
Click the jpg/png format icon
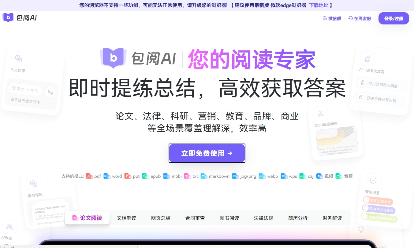pyautogui.click(x=235, y=176)
